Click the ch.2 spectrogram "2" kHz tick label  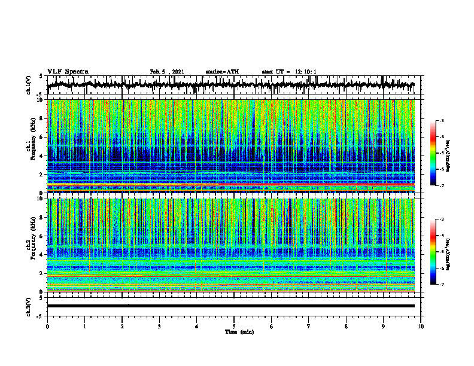pyautogui.click(x=42, y=273)
